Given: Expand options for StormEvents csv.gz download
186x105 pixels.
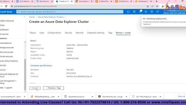Looking at the screenshot, I should (x=126, y=97).
